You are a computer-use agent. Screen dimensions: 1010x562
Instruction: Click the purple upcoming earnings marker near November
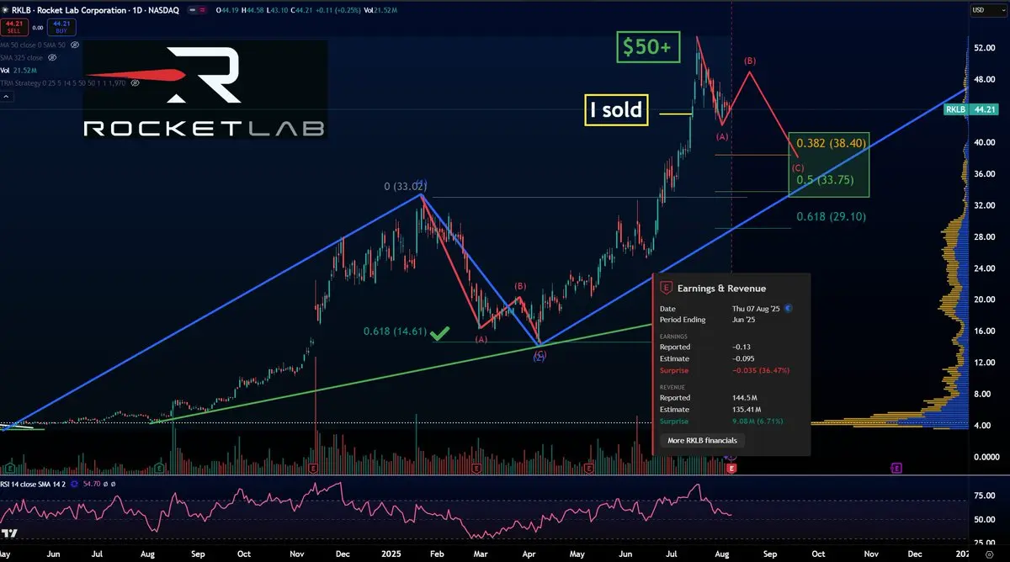[896, 467]
